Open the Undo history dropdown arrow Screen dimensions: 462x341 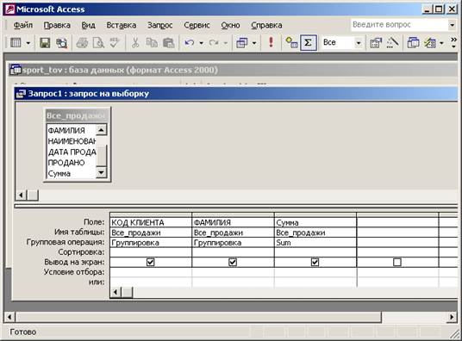(201, 43)
